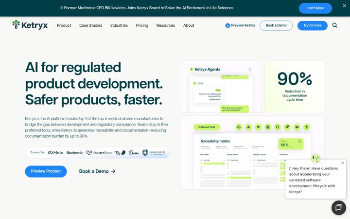Click the Medtronic logo in Trusted By
This screenshot has height=219, width=350.
[x=75, y=153]
